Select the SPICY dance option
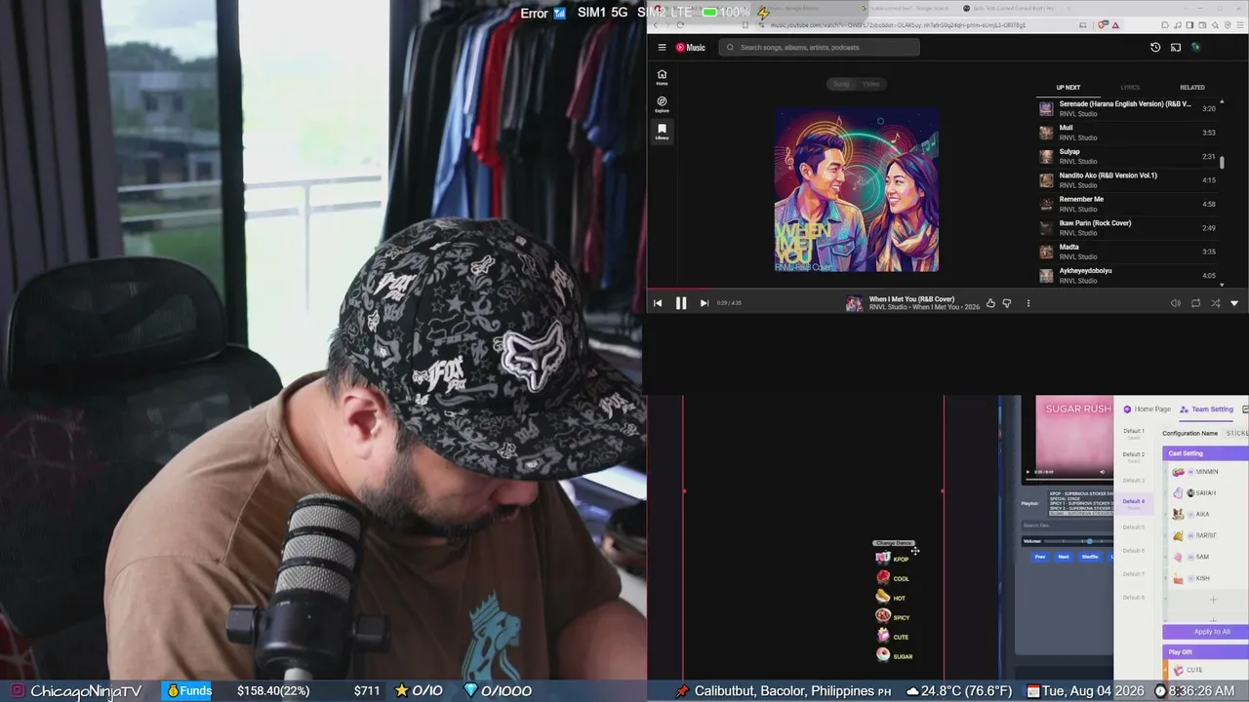The height and width of the screenshot is (702, 1249). (893, 617)
